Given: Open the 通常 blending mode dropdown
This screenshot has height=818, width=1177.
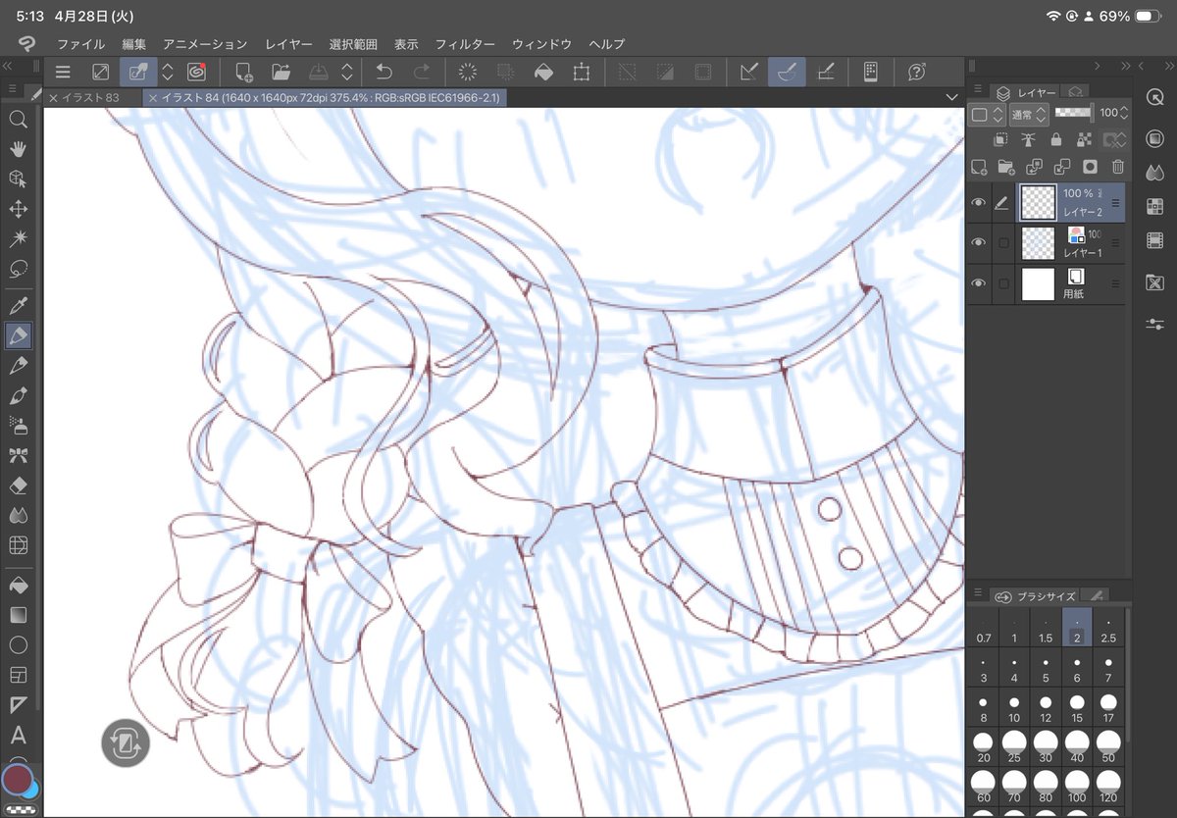Looking at the screenshot, I should [1029, 114].
